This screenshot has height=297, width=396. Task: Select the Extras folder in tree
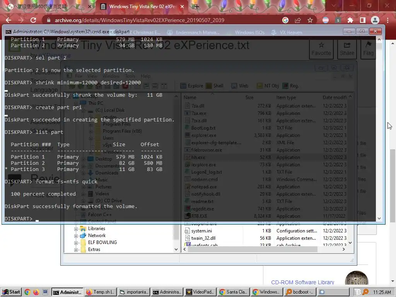click(x=94, y=249)
